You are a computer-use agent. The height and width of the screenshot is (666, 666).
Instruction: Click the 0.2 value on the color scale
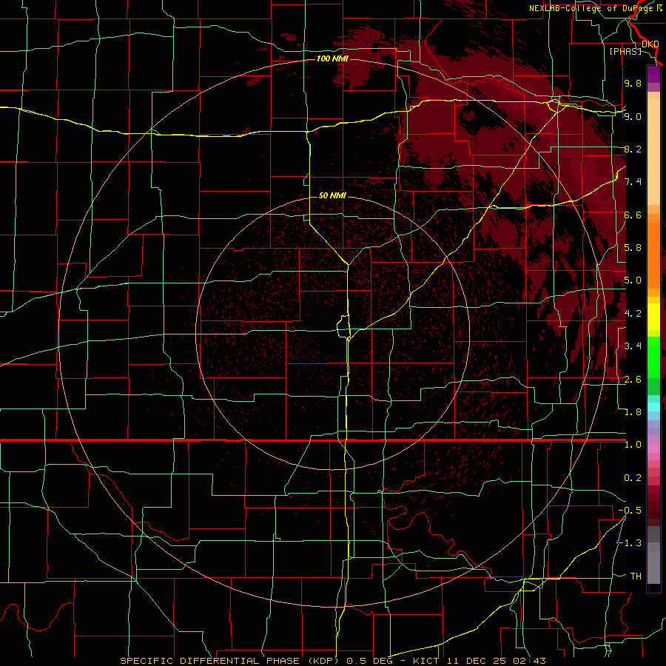click(x=633, y=477)
